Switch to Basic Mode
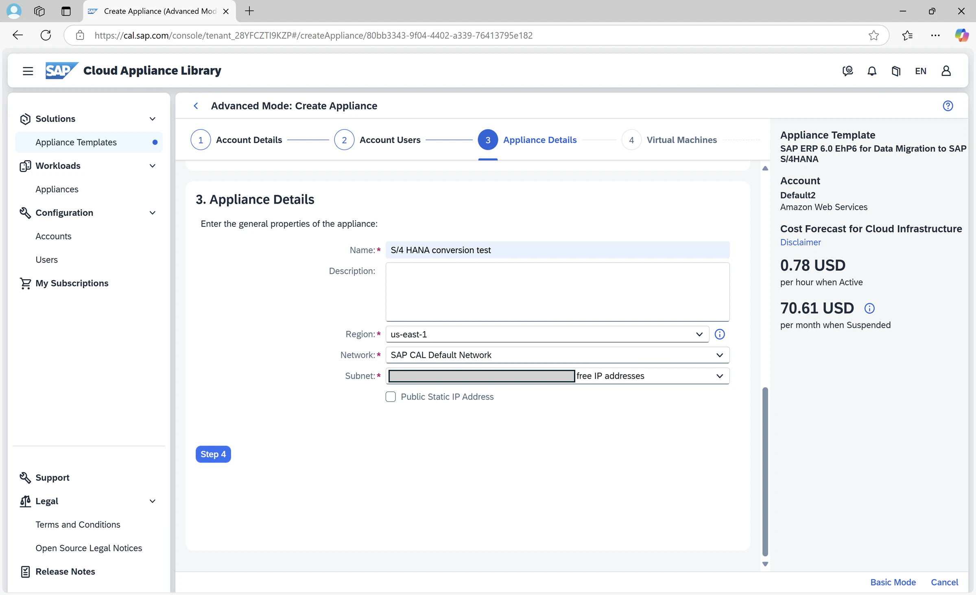The width and height of the screenshot is (976, 595). tap(893, 582)
